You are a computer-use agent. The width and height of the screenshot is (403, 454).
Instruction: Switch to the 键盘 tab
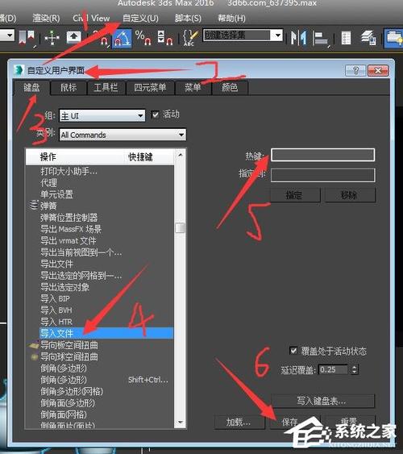pos(31,87)
